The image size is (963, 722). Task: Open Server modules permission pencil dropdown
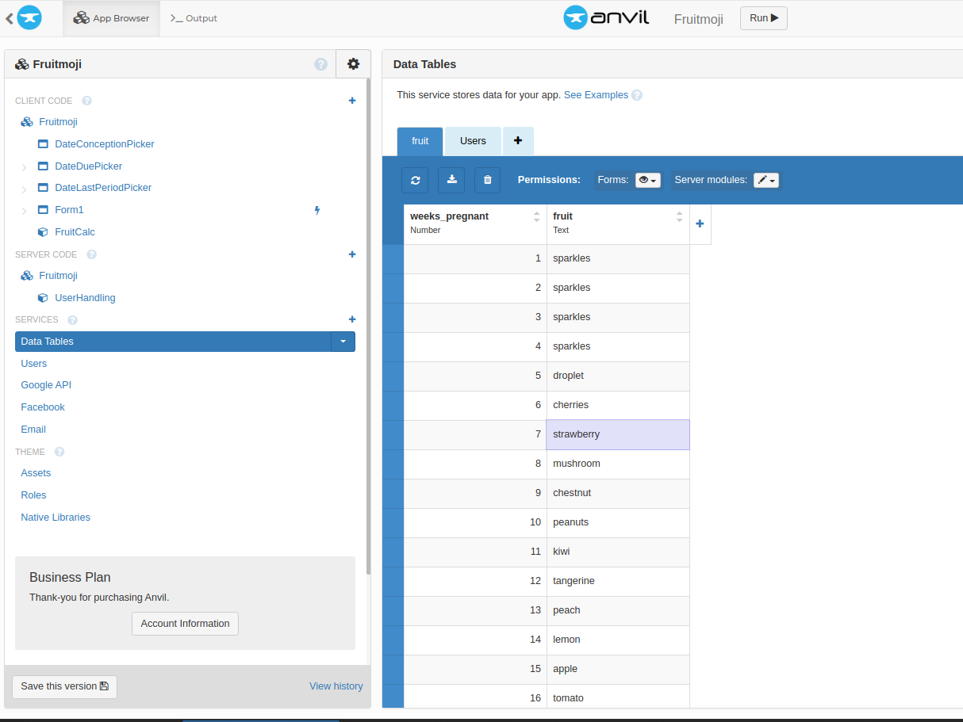coord(765,180)
